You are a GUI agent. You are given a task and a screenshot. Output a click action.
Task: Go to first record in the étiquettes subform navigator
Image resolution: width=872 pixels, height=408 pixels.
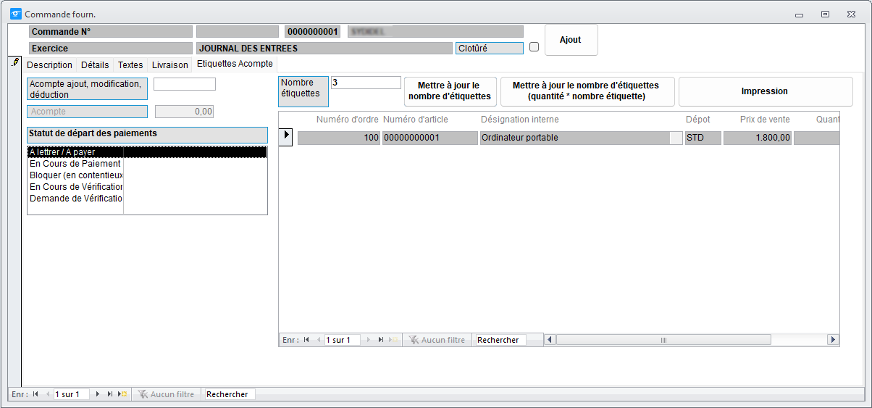click(x=306, y=340)
